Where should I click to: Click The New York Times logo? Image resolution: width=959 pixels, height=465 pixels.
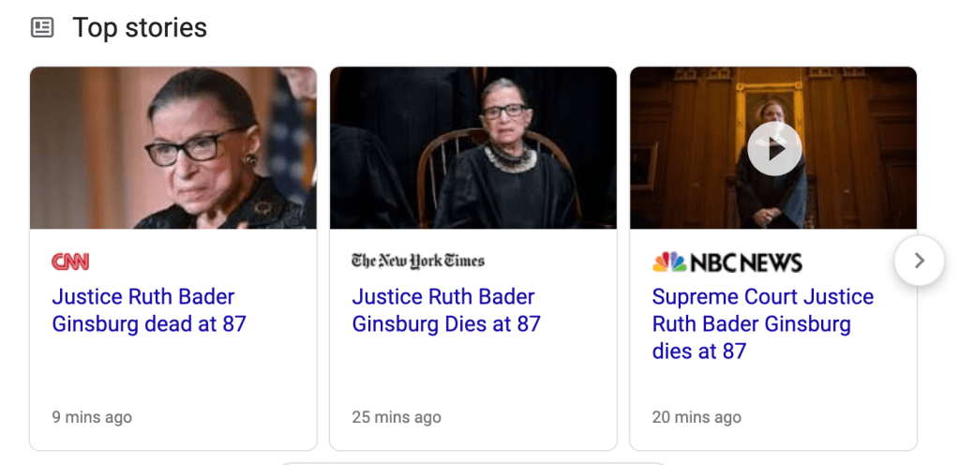[x=418, y=261]
